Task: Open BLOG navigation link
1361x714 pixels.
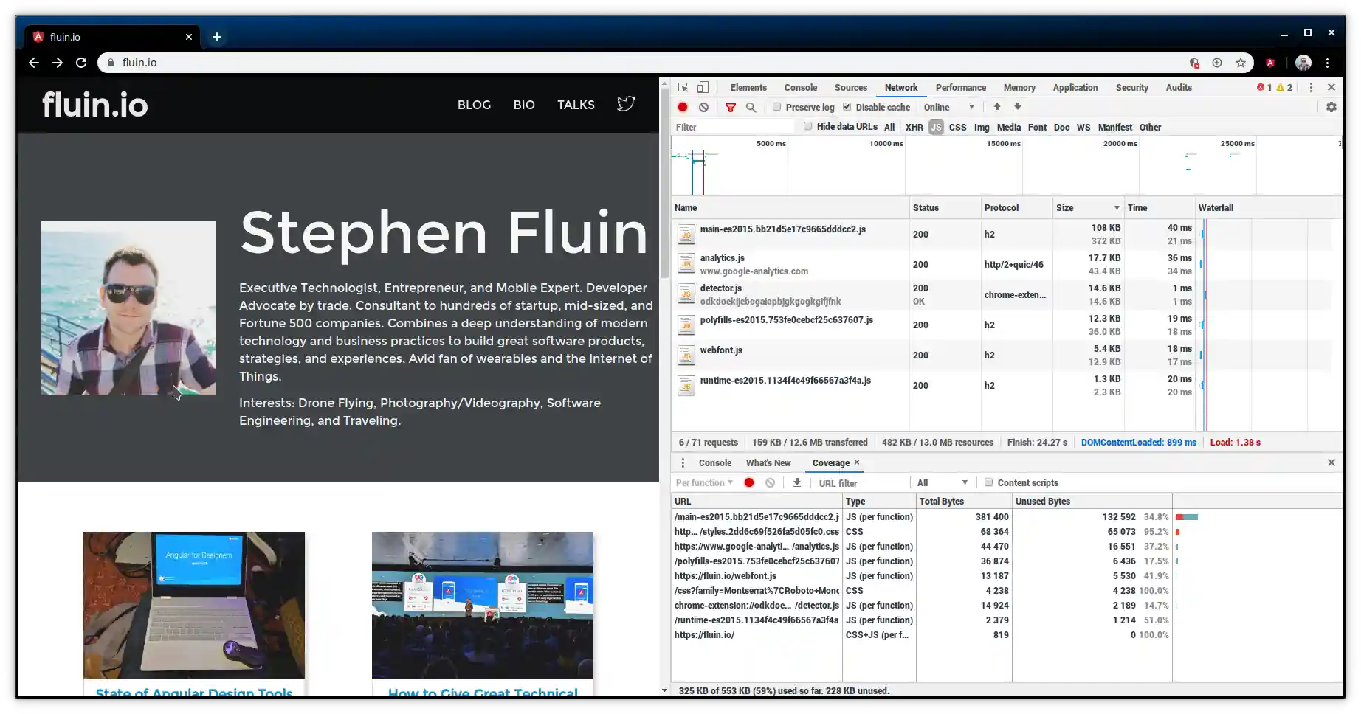Action: (474, 105)
